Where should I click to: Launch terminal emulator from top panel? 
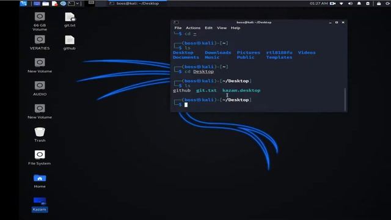click(x=71, y=4)
